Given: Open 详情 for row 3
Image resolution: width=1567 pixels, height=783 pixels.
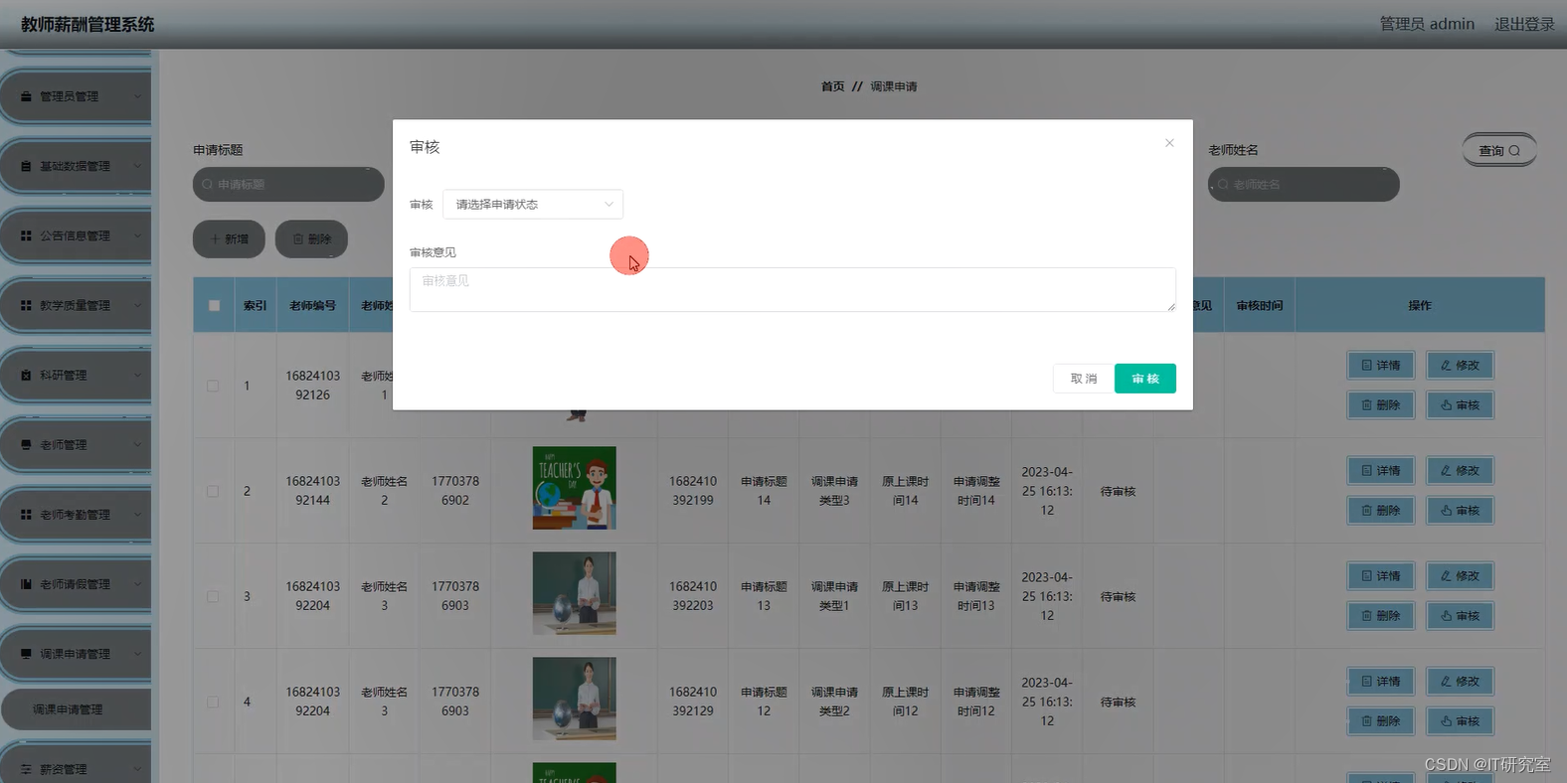Looking at the screenshot, I should pyautogui.click(x=1381, y=575).
